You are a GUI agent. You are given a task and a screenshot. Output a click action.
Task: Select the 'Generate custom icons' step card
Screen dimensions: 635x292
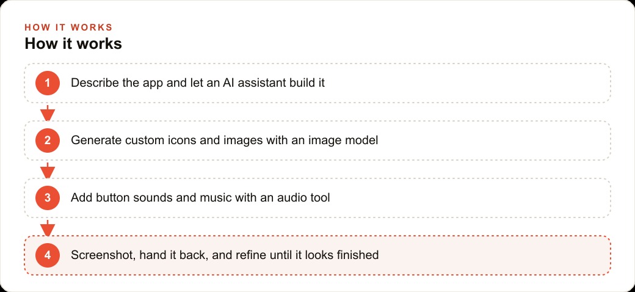(317, 141)
